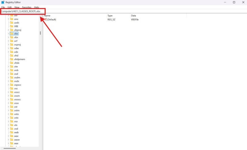The height and width of the screenshot is (150, 247).
Task: Click the .vdx folder icon
Action: [x=11, y=52]
